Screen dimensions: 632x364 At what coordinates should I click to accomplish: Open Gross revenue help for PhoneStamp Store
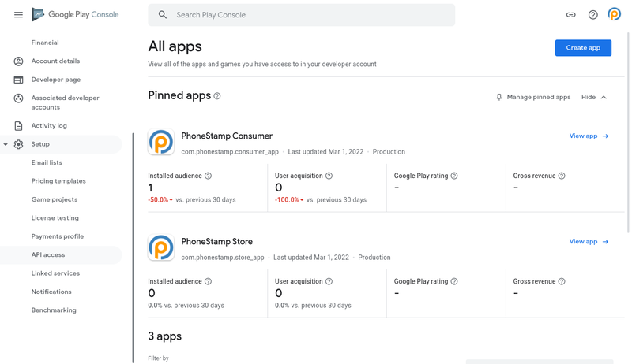[562, 281]
